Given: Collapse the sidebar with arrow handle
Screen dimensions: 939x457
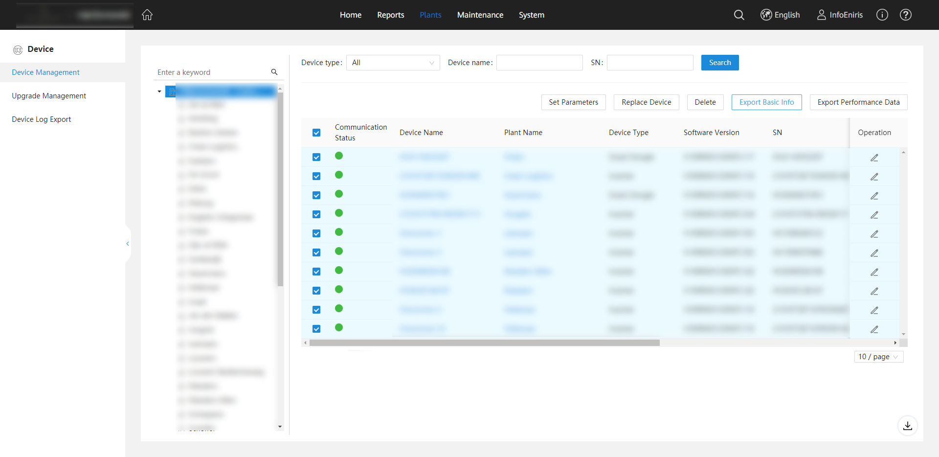Looking at the screenshot, I should [128, 244].
